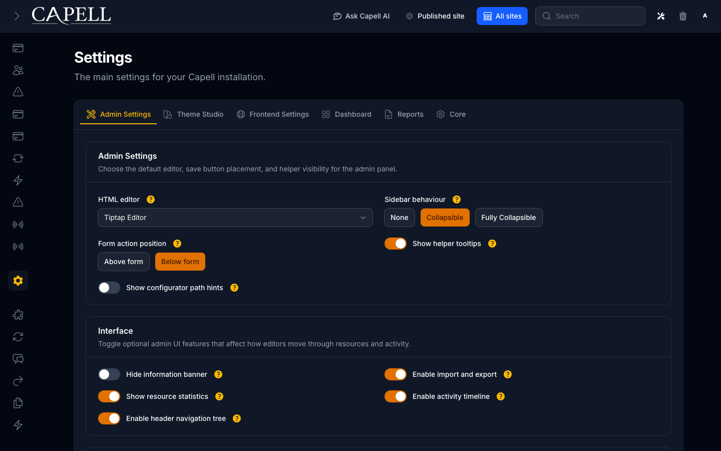
Task: Open the Theme Studio tab
Action: pos(194,114)
